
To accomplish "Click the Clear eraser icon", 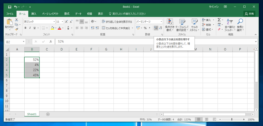I will click(x=219, y=29).
